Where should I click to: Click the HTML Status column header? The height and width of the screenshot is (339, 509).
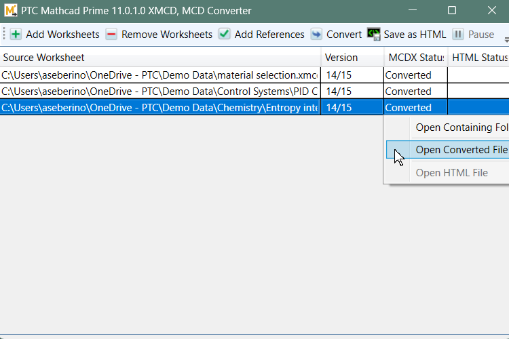[x=478, y=58]
